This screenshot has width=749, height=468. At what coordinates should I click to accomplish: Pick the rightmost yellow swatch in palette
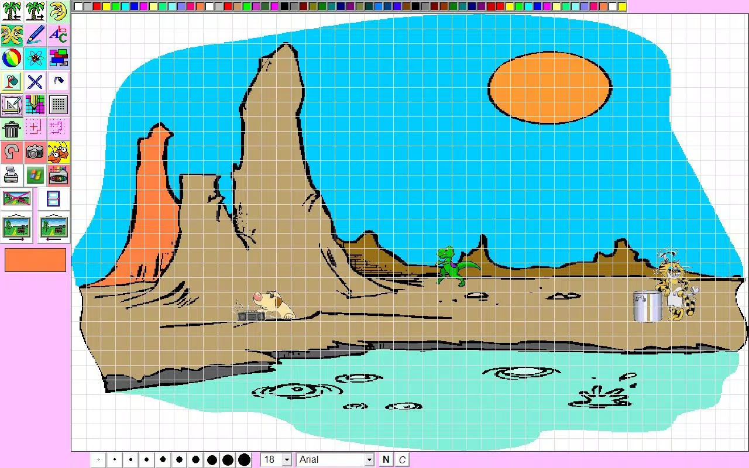(621, 6)
